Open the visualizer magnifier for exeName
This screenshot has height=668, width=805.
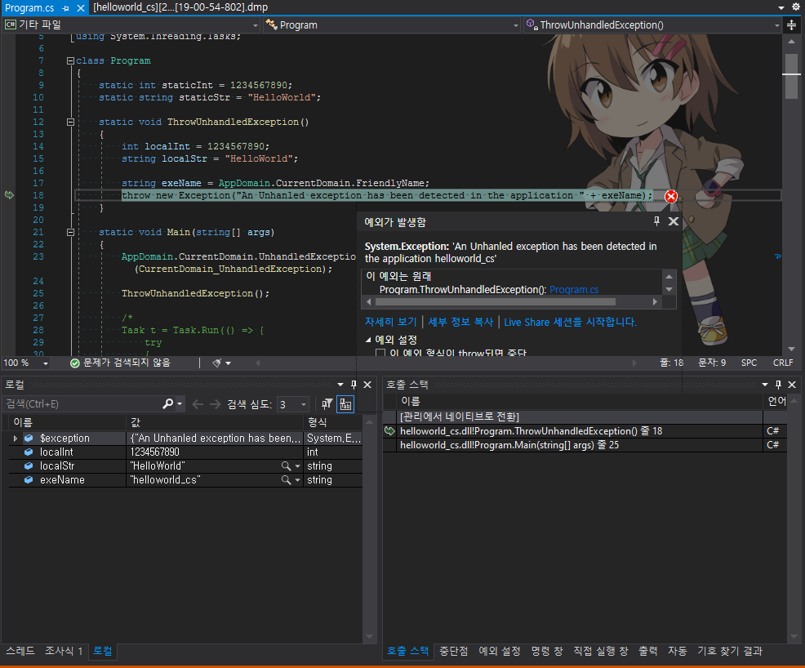pos(286,479)
